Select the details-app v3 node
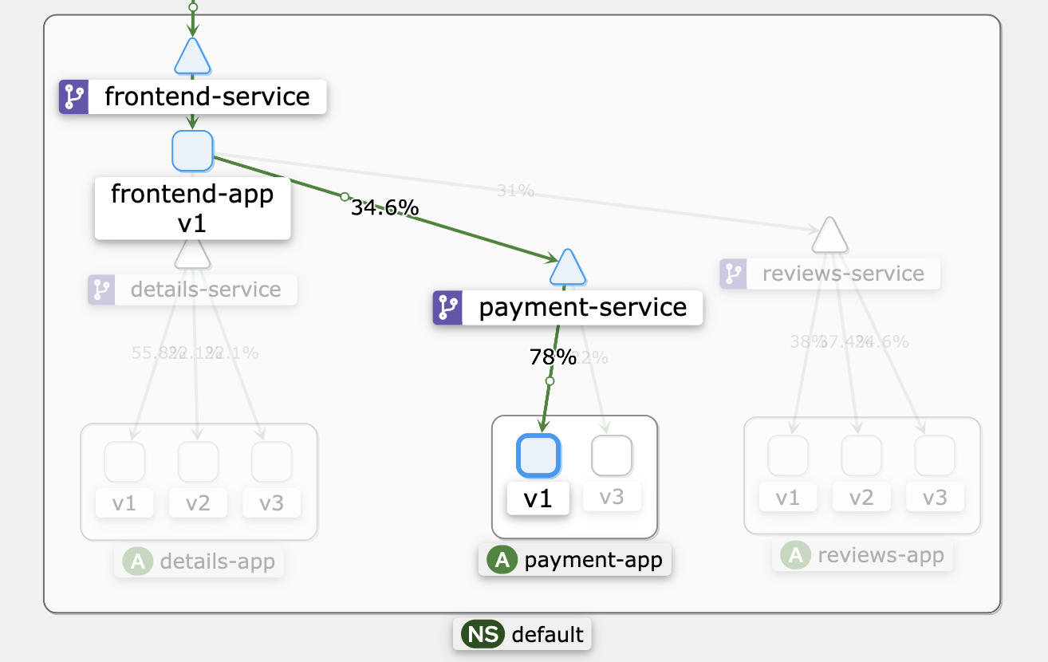 click(271, 462)
